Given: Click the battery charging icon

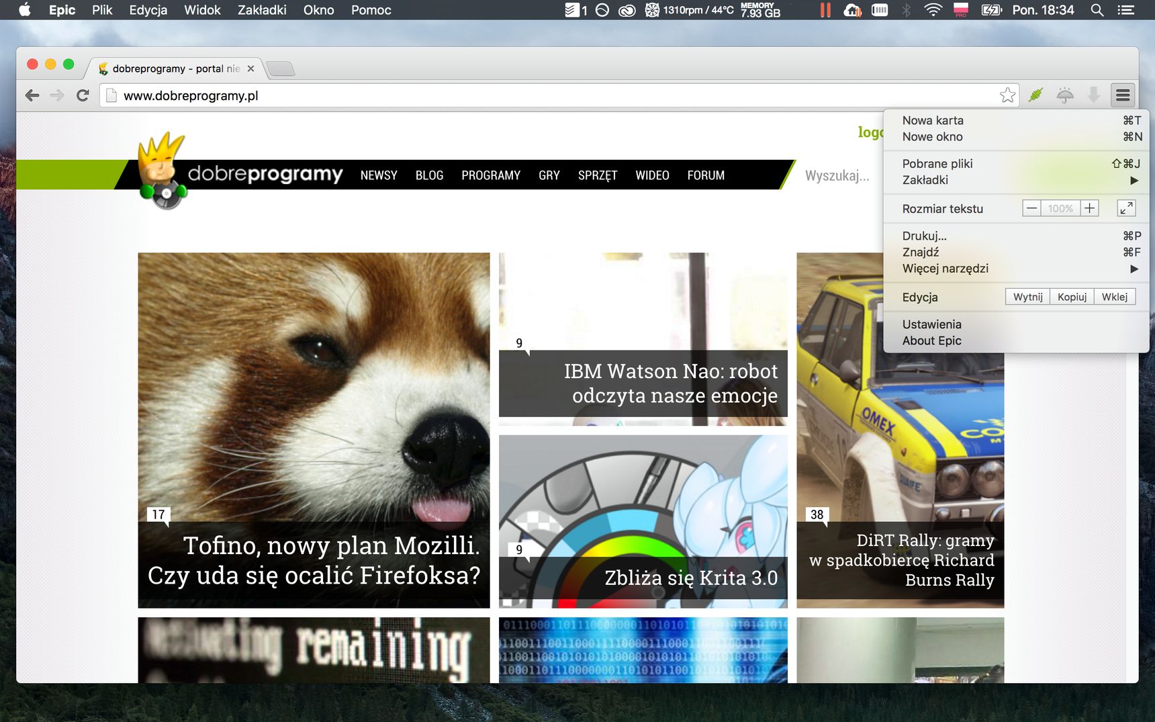Looking at the screenshot, I should pos(991,10).
